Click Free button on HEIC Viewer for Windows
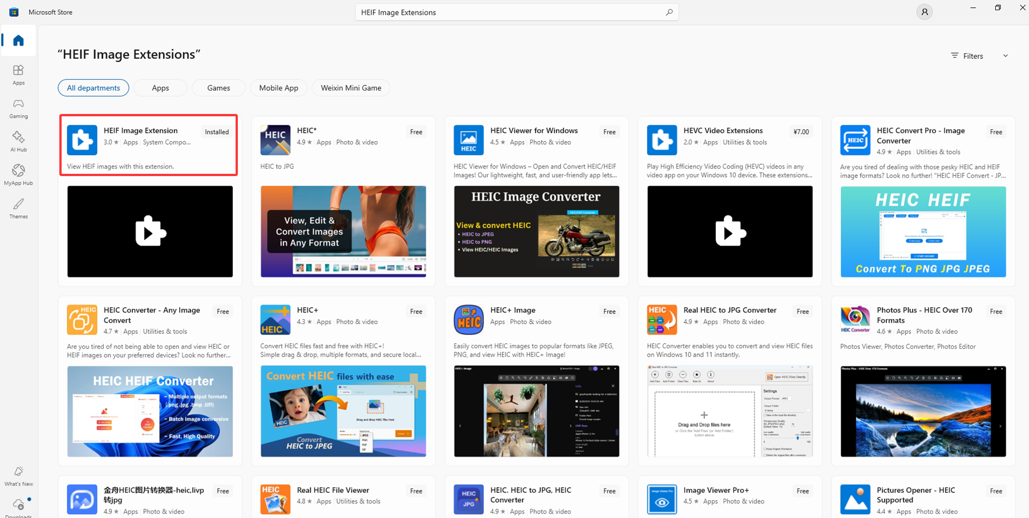Image resolution: width=1029 pixels, height=518 pixels. coord(610,132)
